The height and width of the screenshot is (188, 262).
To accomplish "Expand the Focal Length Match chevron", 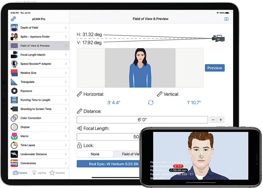I will (66, 55).
